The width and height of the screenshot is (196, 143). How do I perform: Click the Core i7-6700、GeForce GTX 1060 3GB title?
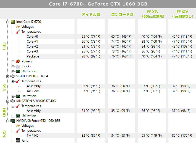(98, 4)
